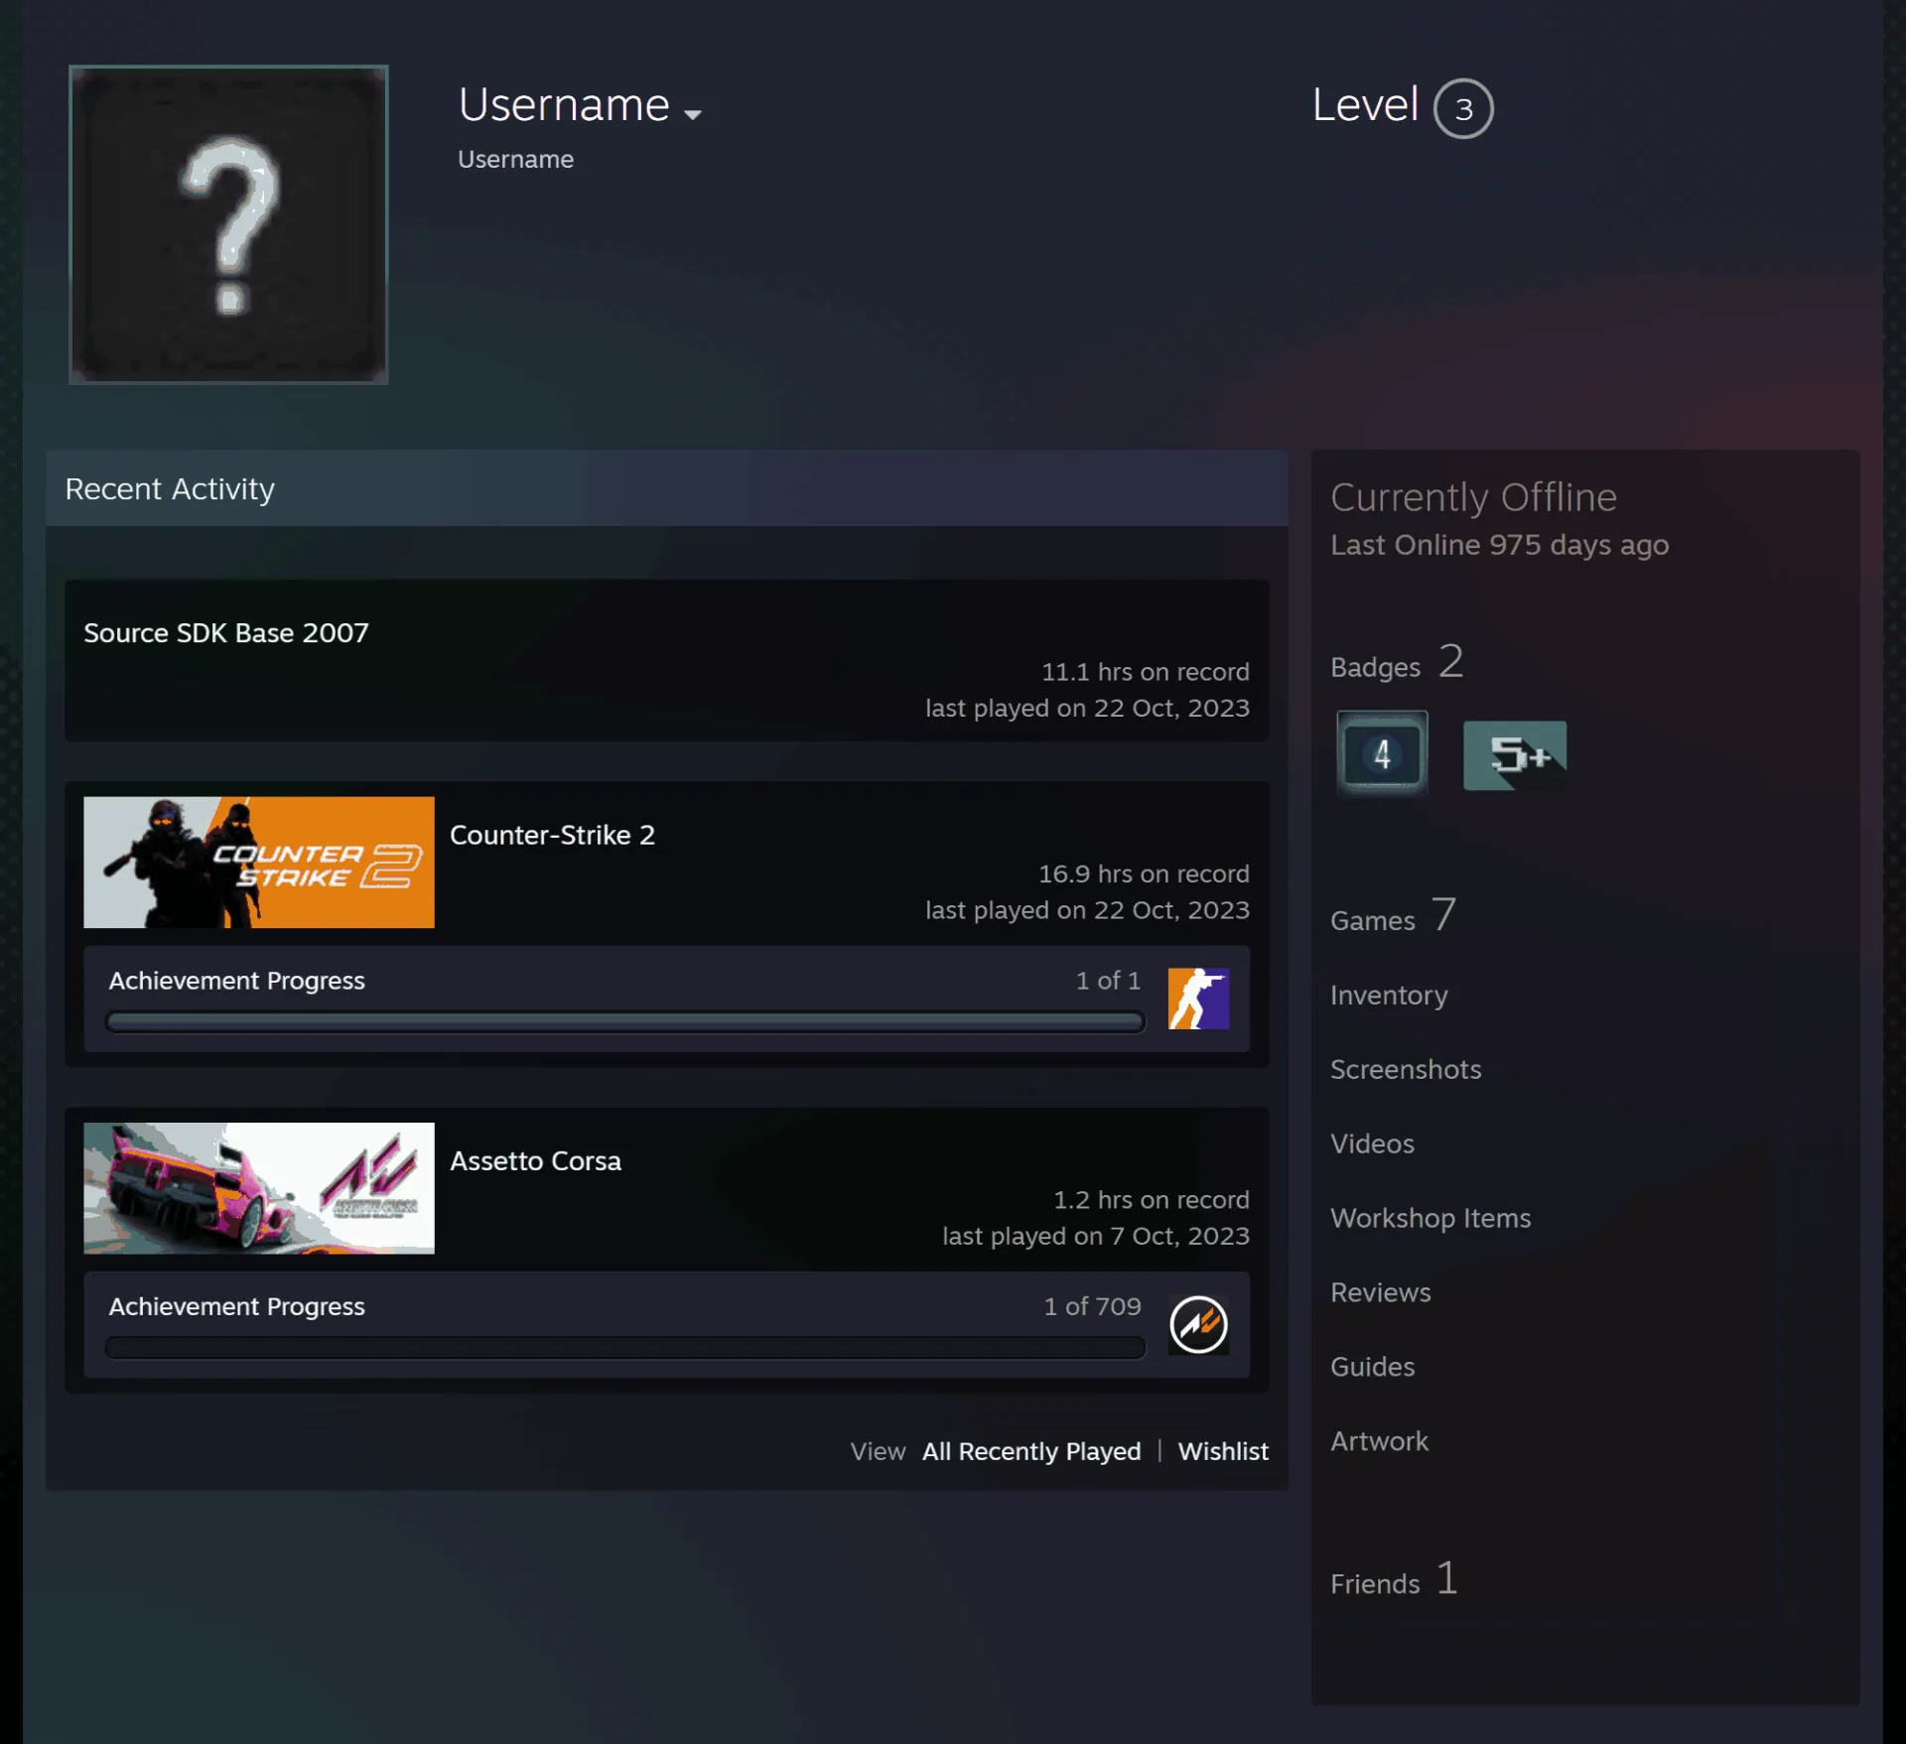
Task: Open the level 4 badge icon
Action: [x=1382, y=753]
